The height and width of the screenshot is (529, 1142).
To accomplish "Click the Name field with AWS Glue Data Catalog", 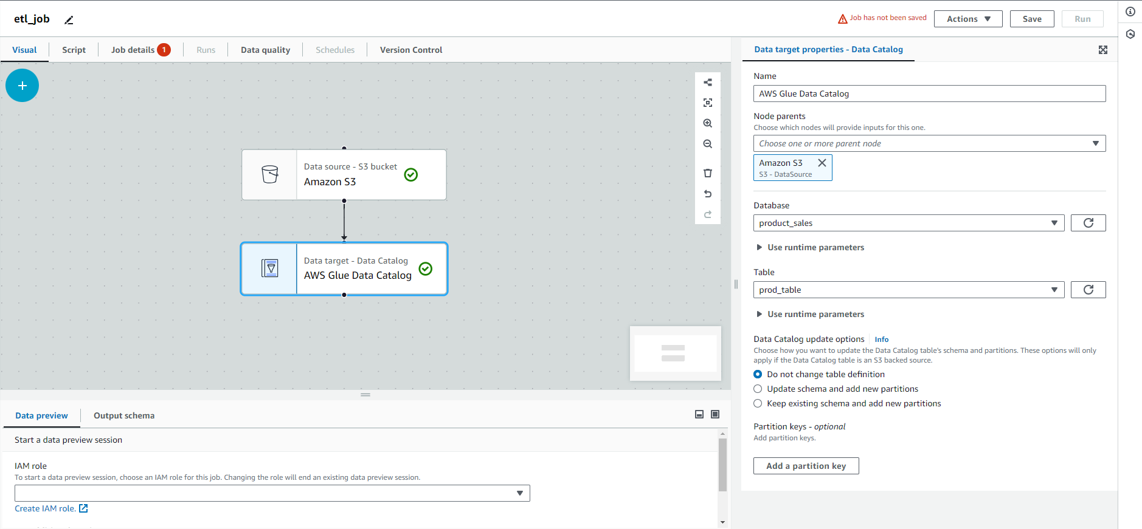I will tap(930, 94).
